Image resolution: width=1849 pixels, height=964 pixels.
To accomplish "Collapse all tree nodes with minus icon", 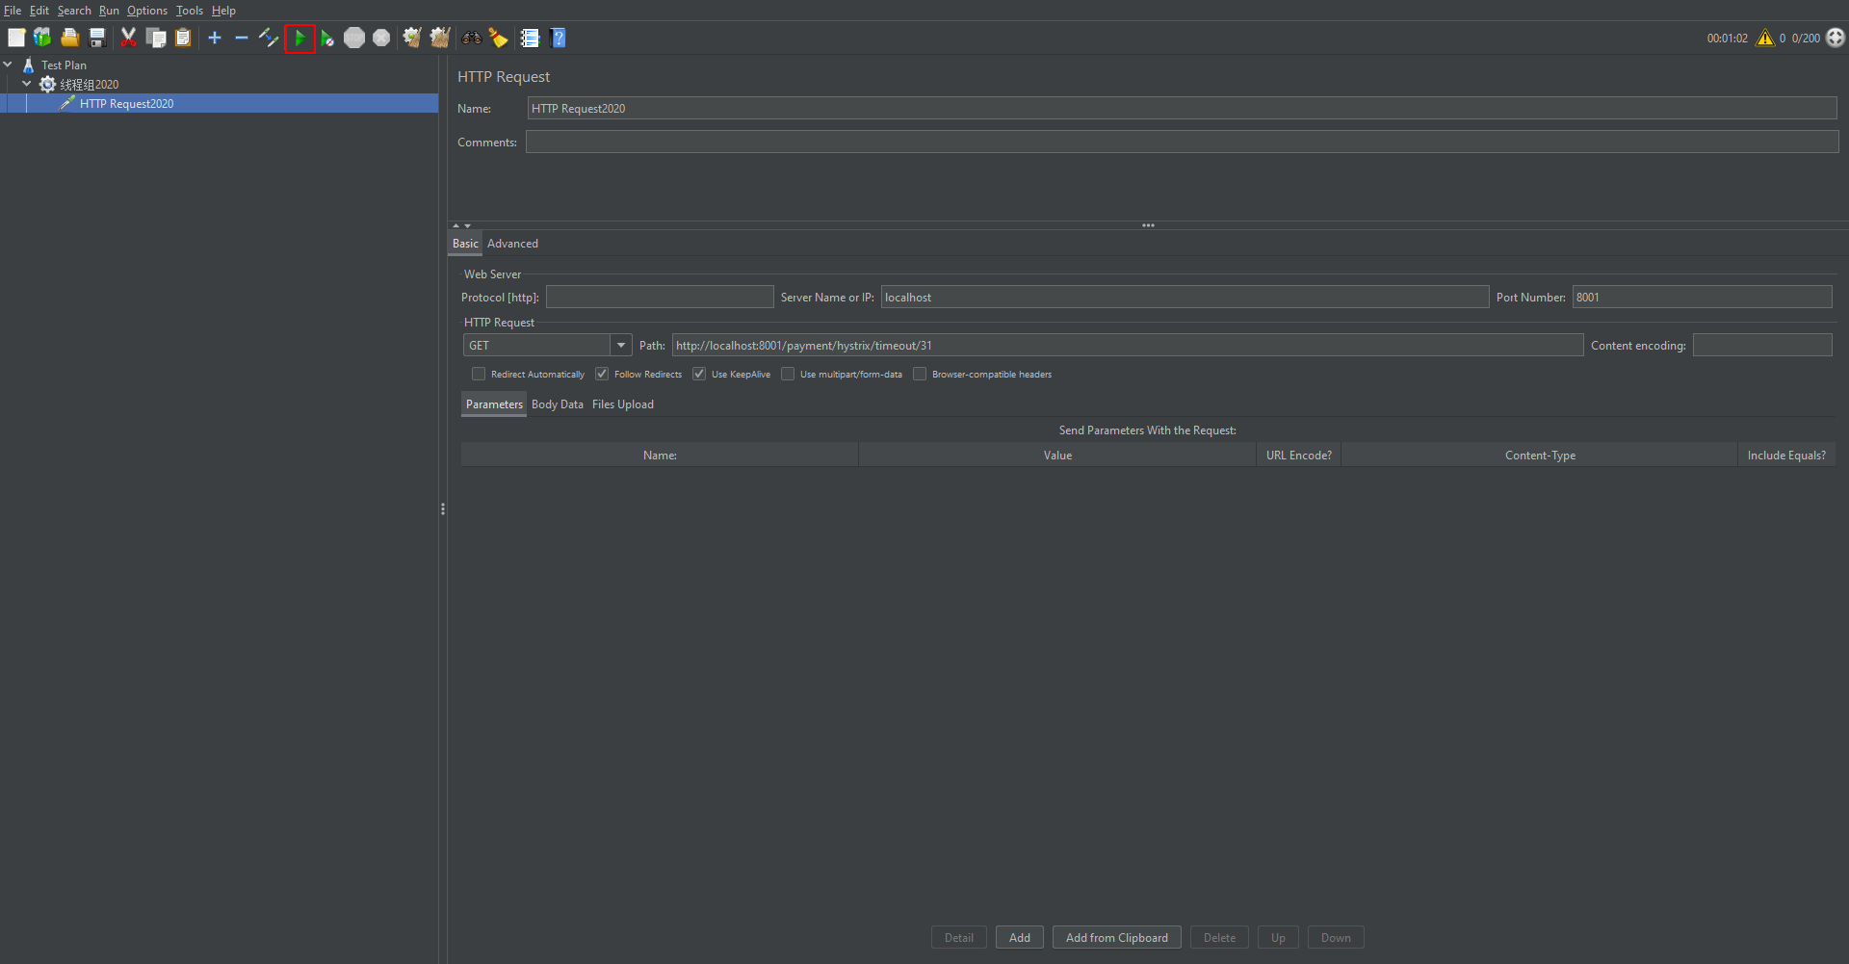I will point(242,38).
